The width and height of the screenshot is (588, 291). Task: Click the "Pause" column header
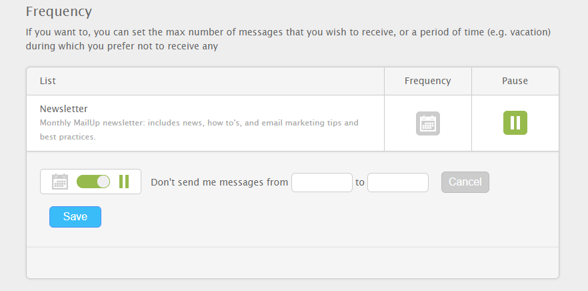[515, 81]
